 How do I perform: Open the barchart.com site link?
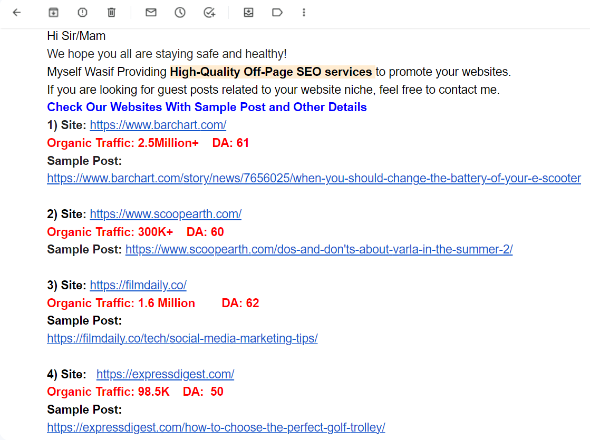point(158,125)
